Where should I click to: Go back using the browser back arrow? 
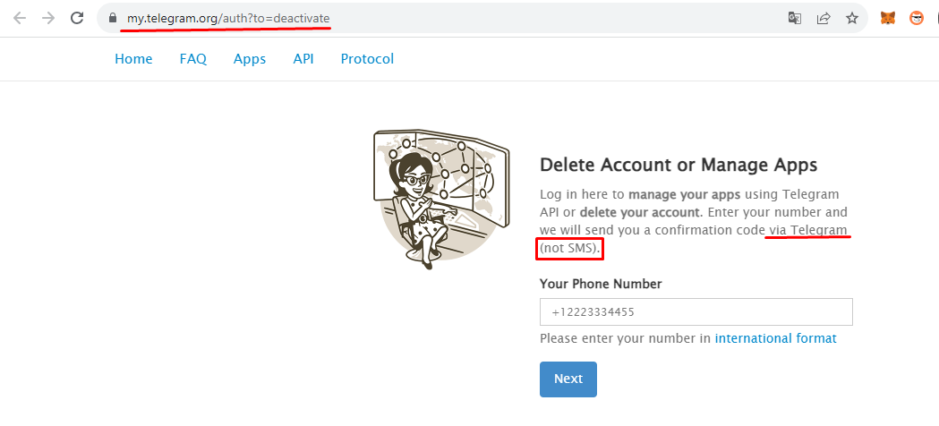pos(19,18)
